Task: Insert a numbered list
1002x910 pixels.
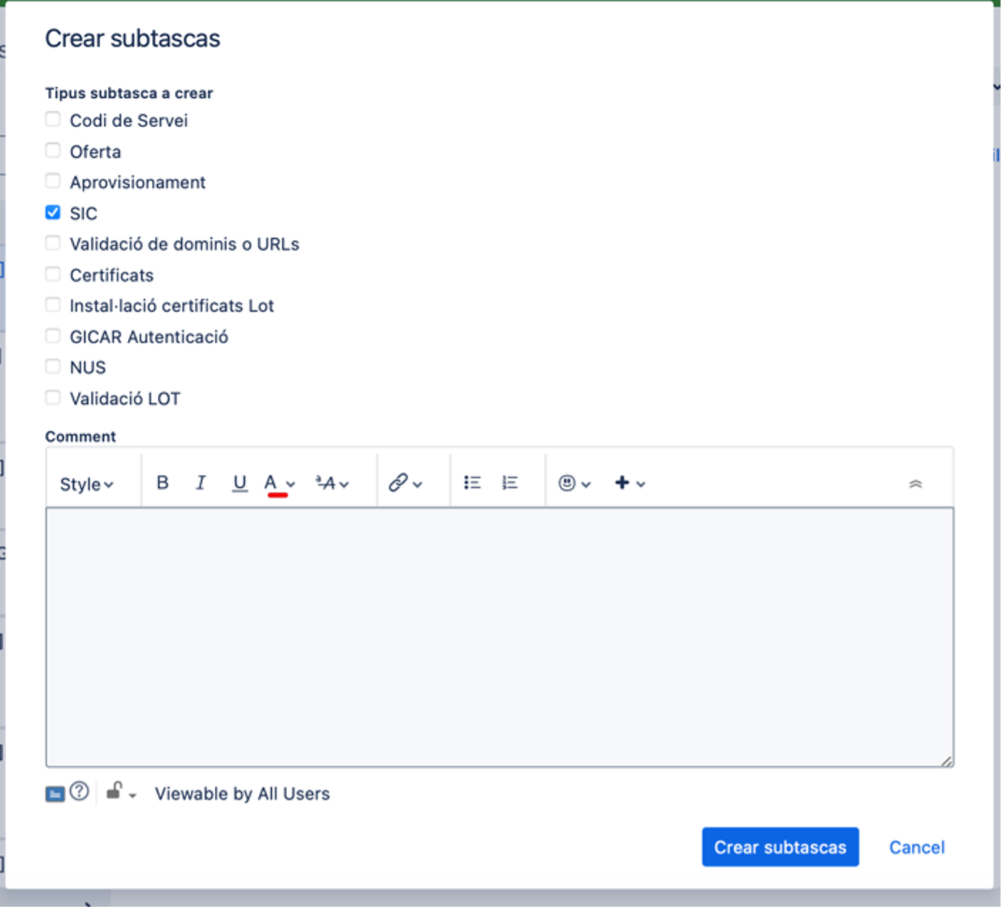Action: pyautogui.click(x=510, y=483)
